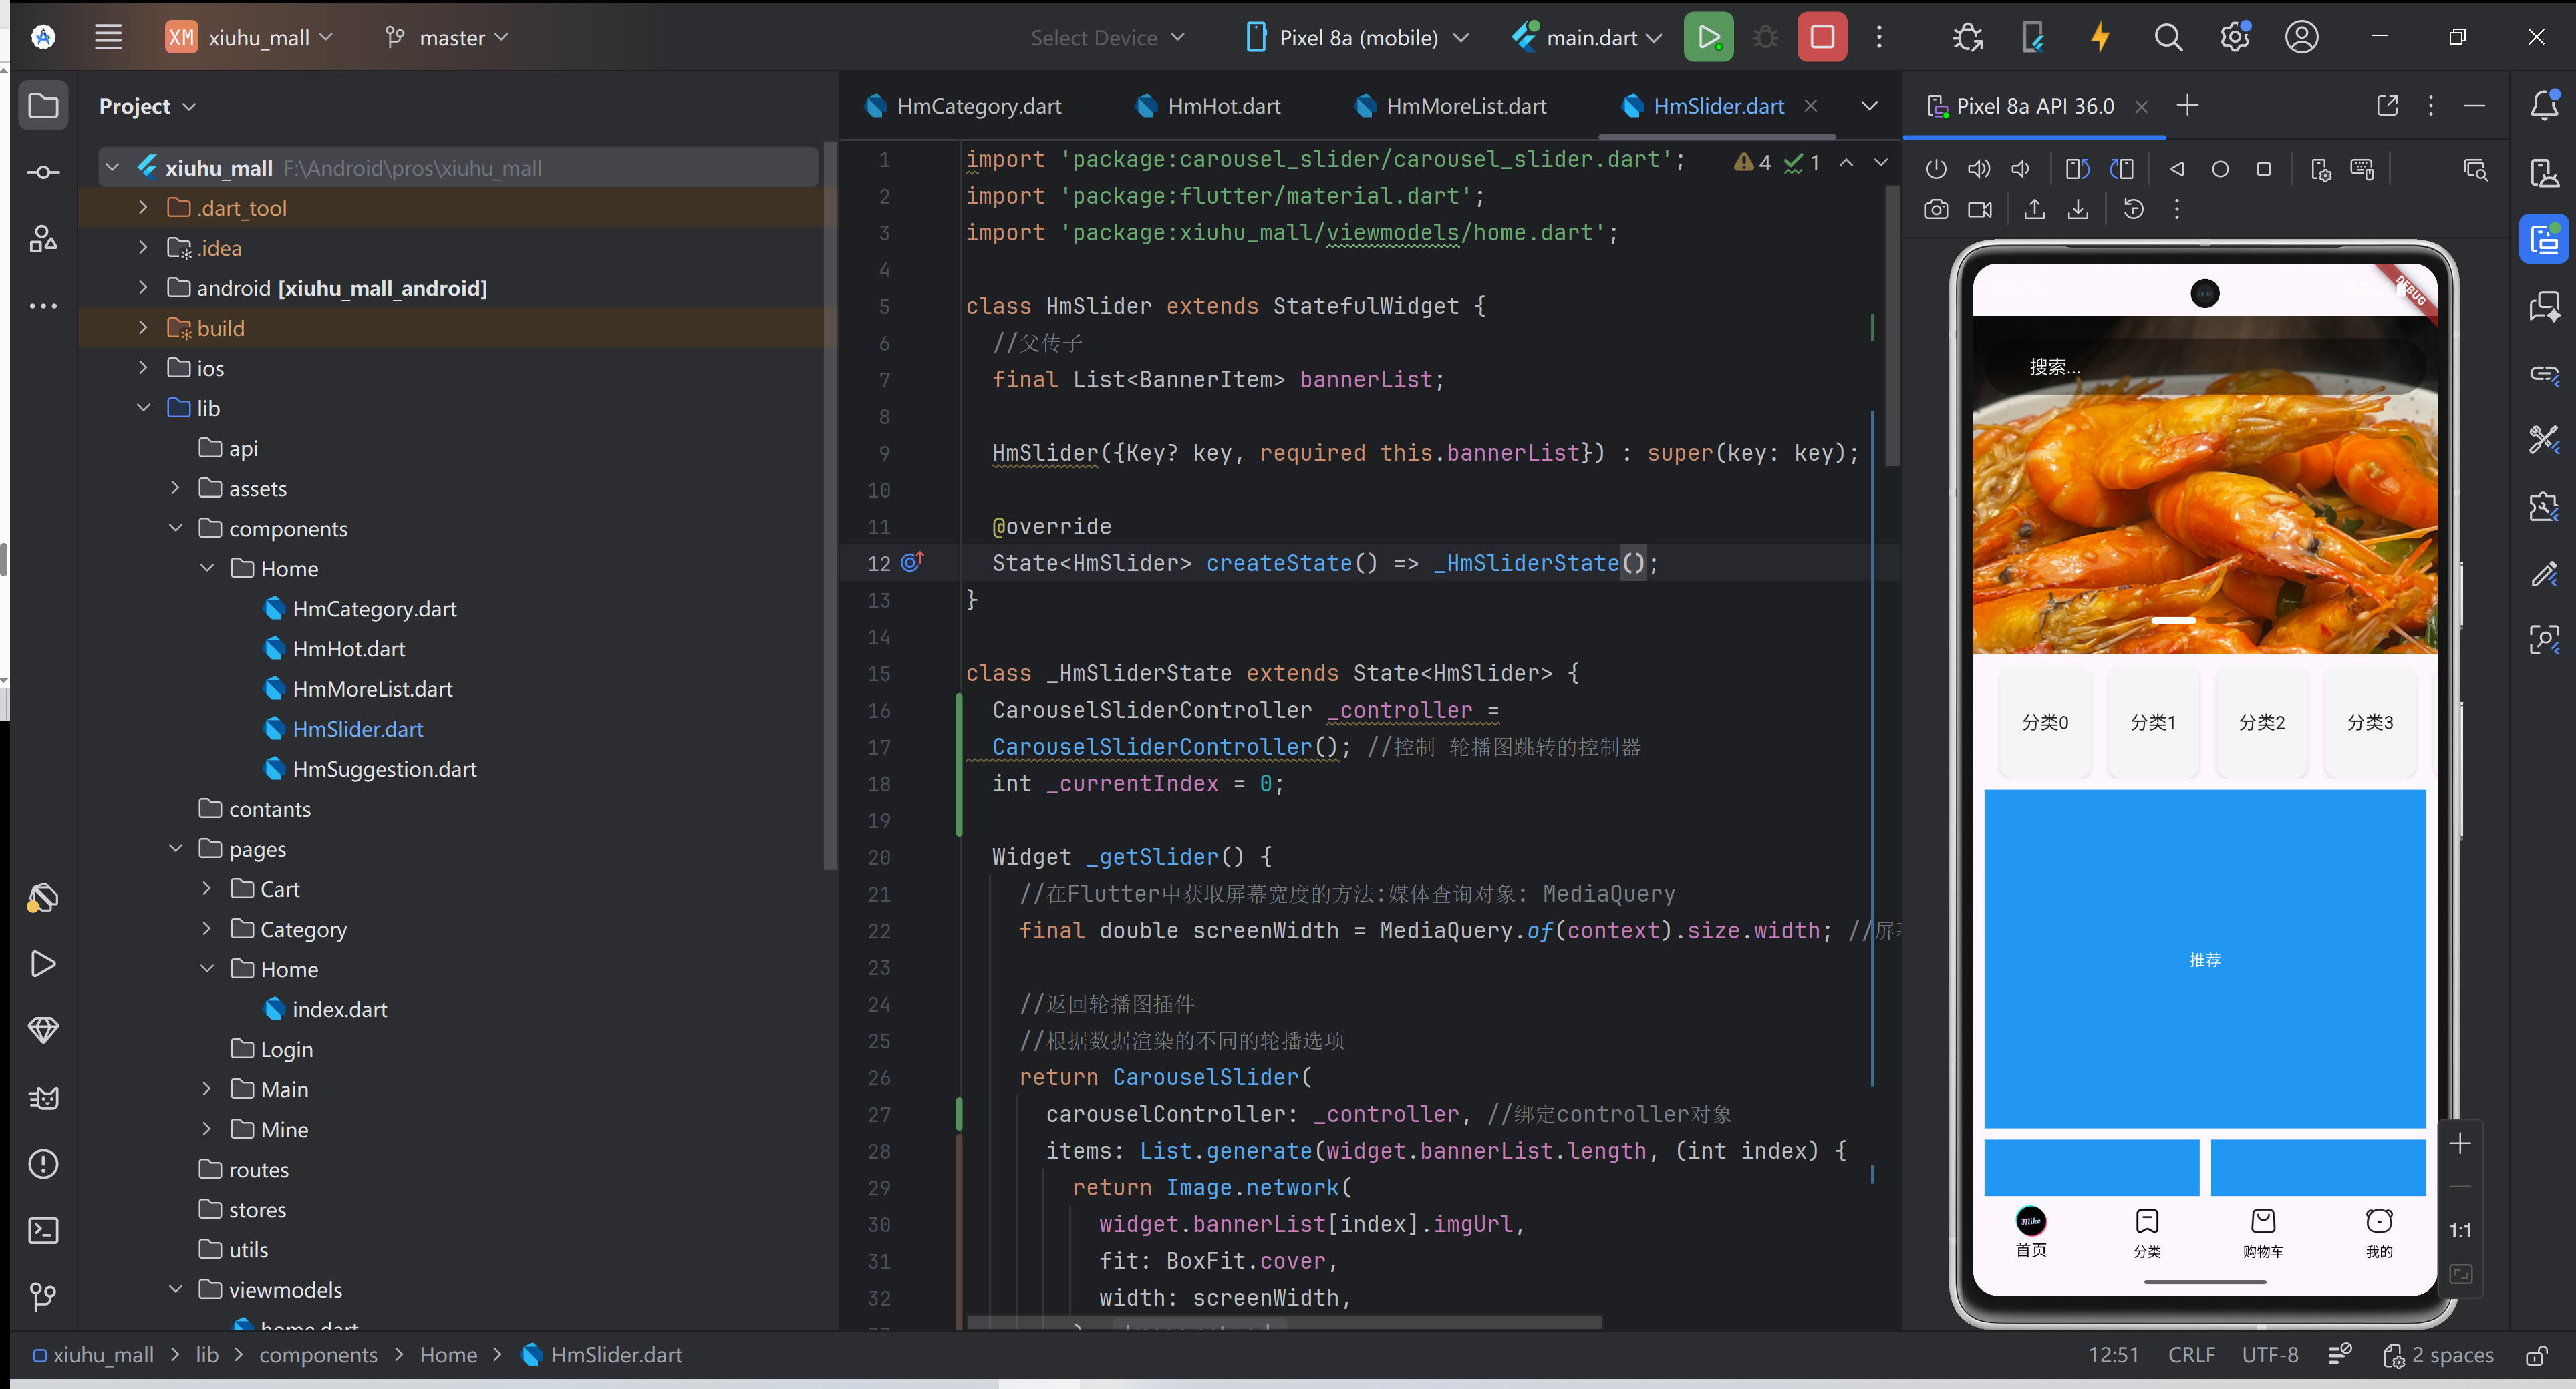This screenshot has height=1389, width=2576.
Task: Collapse the lib folder
Action: [x=143, y=408]
